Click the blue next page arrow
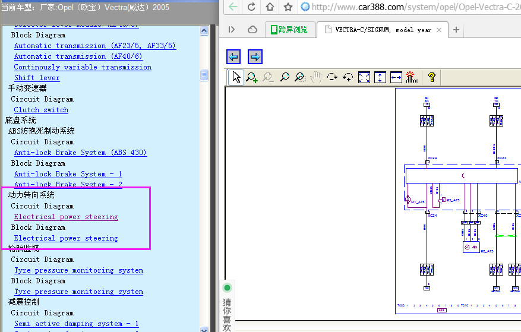 pyautogui.click(x=255, y=57)
